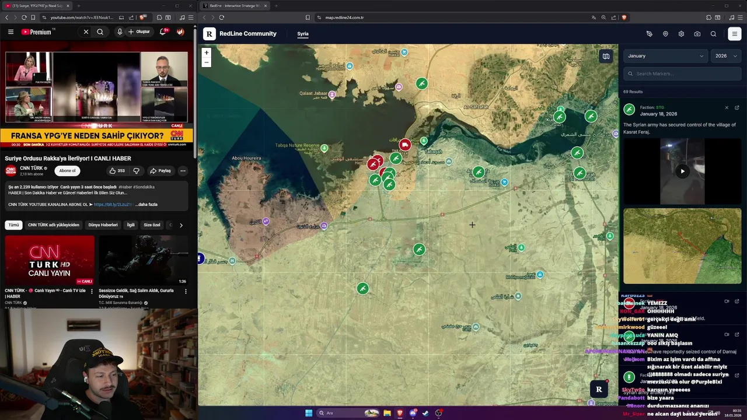Dislike the CNN TÜRK video
Image resolution: width=747 pixels, height=420 pixels.
click(137, 171)
